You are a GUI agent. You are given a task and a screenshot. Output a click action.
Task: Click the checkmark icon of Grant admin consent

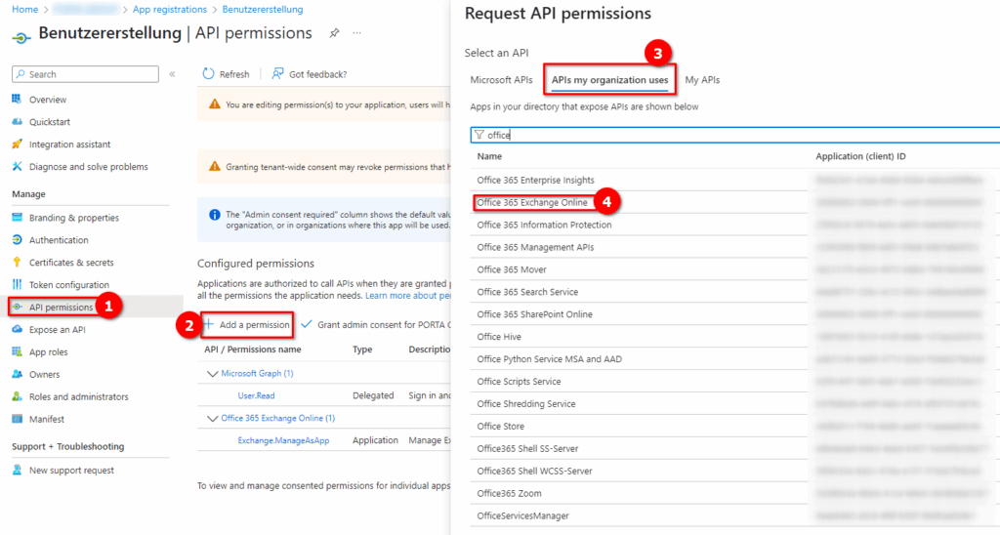(x=307, y=324)
